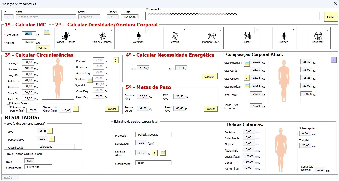This screenshot has height=181, width=339.
Task: Select the Marinha U.S.A protocol
Action: 212,38
